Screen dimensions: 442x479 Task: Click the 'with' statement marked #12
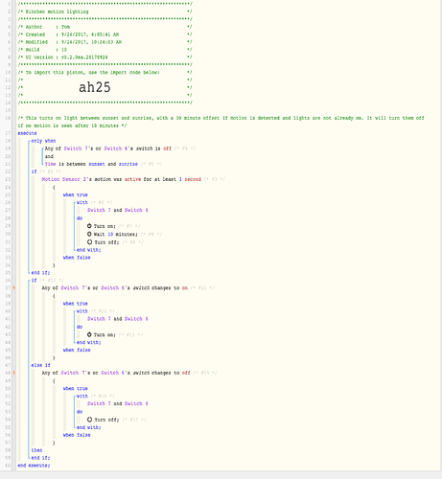click(x=82, y=311)
